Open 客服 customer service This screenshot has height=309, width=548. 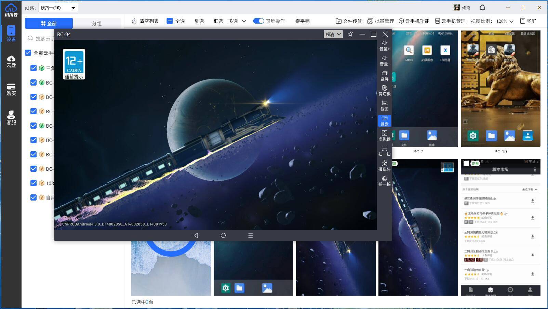[x=11, y=118]
